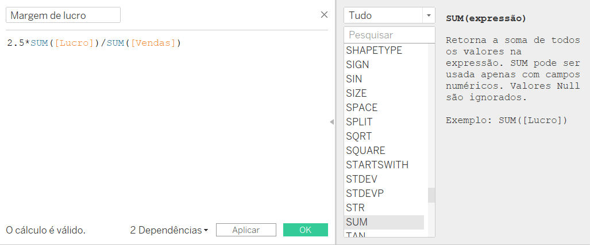Expand the 2 Dependências dropdown
Screen dimensions: 590x245
pyautogui.click(x=169, y=230)
